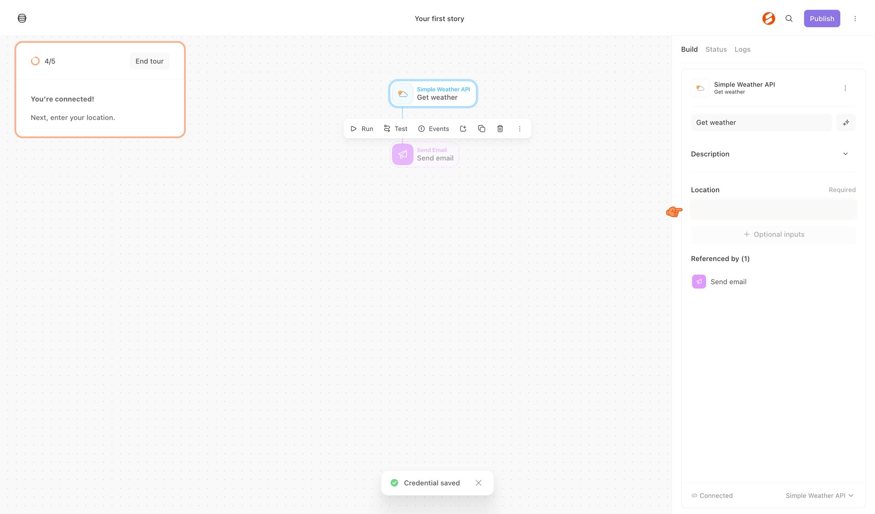
Task: Open the Test panel for the step
Action: click(395, 128)
